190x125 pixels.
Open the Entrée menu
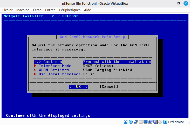pos(50,10)
